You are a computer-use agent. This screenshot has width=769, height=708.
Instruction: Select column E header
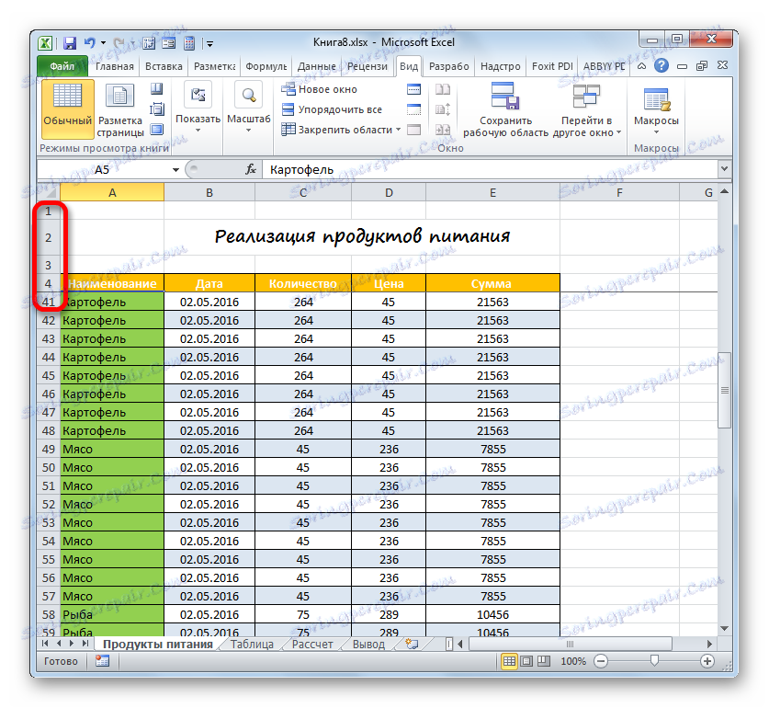coord(492,192)
